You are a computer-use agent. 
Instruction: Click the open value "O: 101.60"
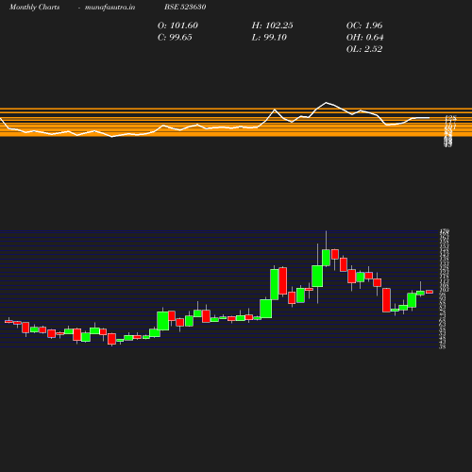177,25
